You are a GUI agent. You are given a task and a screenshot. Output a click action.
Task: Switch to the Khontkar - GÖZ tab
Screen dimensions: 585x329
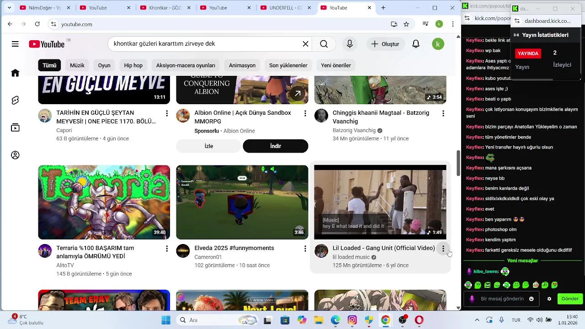[x=165, y=8]
